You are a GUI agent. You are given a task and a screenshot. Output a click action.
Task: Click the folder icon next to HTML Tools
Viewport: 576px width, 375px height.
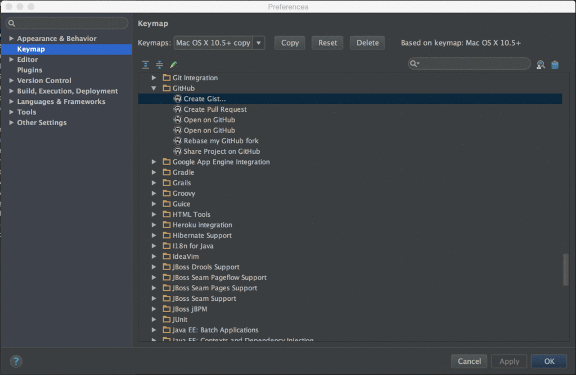coord(166,214)
